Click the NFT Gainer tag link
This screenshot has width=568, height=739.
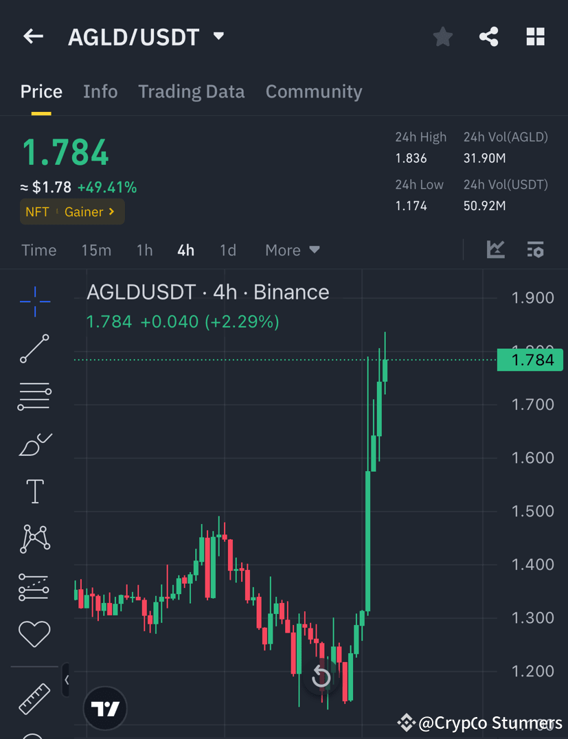point(72,212)
